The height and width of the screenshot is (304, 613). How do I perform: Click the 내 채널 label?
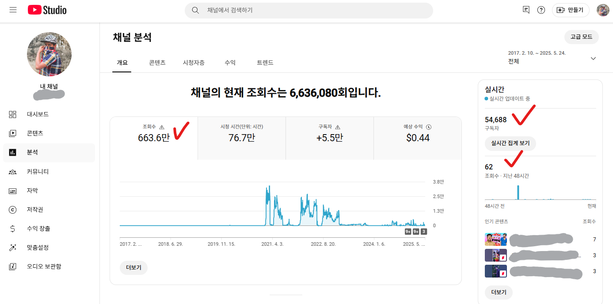49,86
